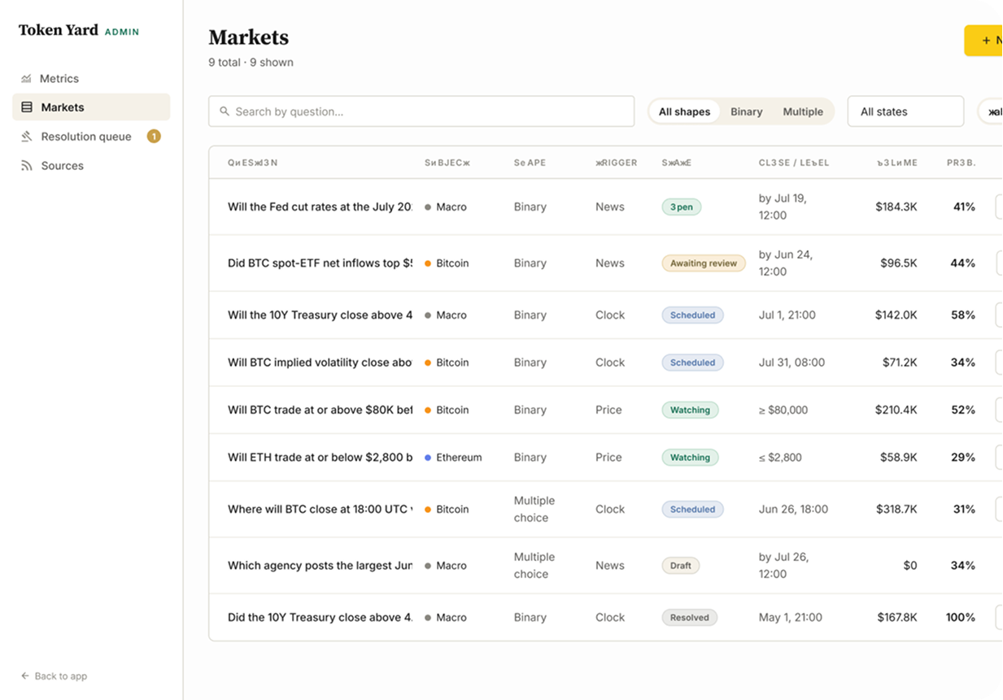Click the Resolution queue badge showing 1
This screenshot has width=1003, height=700.
154,137
